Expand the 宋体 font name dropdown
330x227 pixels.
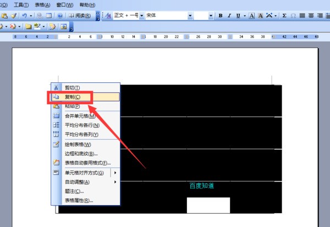(x=190, y=16)
